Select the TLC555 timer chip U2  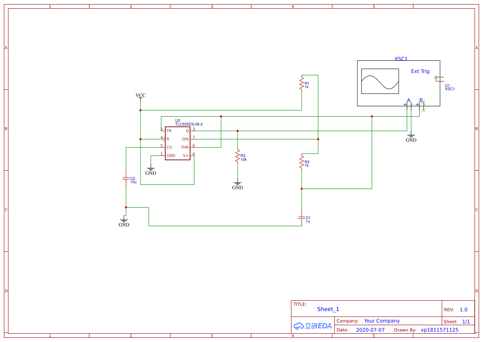[177, 143]
